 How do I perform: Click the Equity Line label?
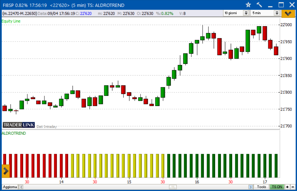(x=11, y=21)
